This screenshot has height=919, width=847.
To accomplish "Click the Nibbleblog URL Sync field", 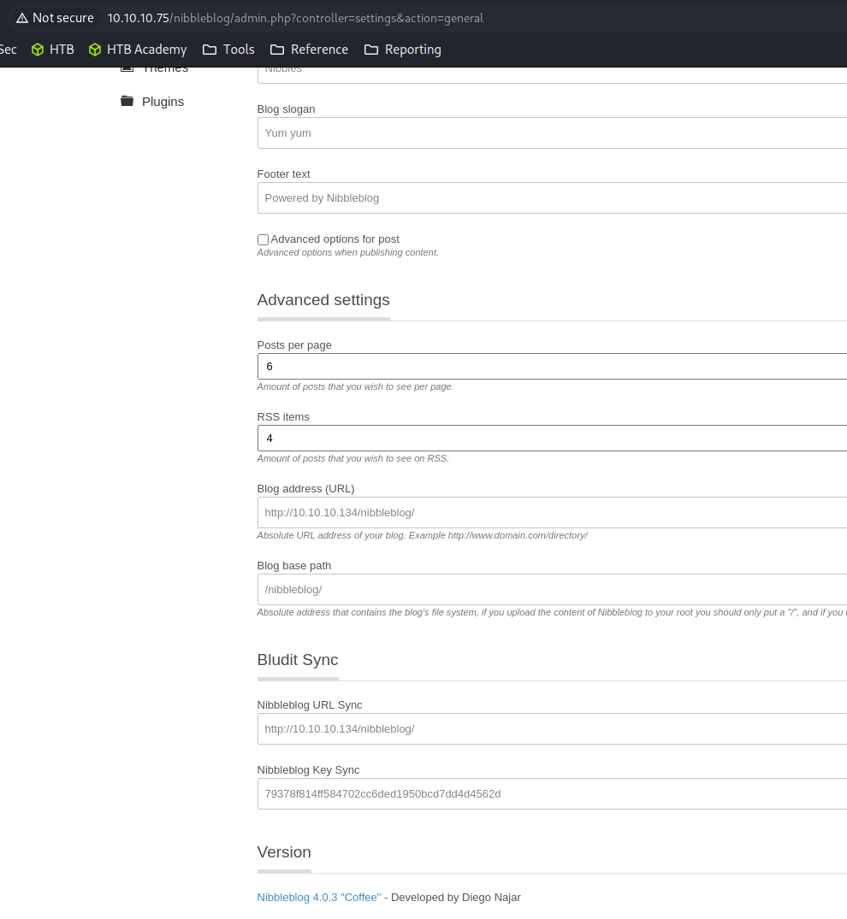I will [x=552, y=729].
